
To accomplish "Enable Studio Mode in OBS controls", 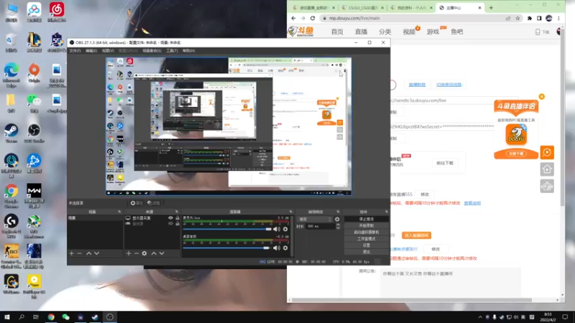I will pyautogui.click(x=366, y=239).
